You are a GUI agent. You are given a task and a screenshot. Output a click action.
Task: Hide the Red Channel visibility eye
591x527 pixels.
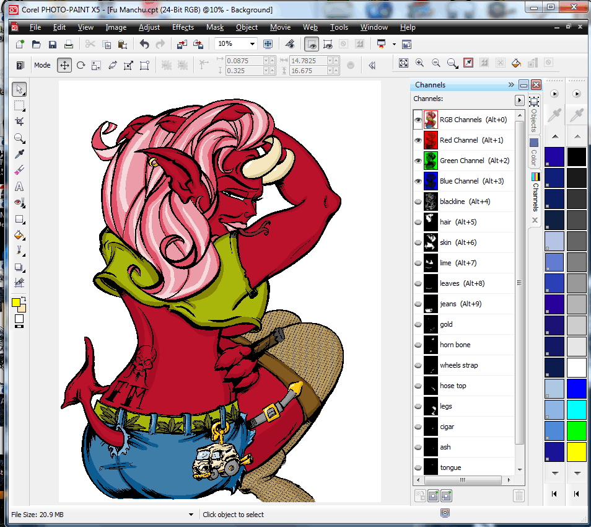click(418, 140)
